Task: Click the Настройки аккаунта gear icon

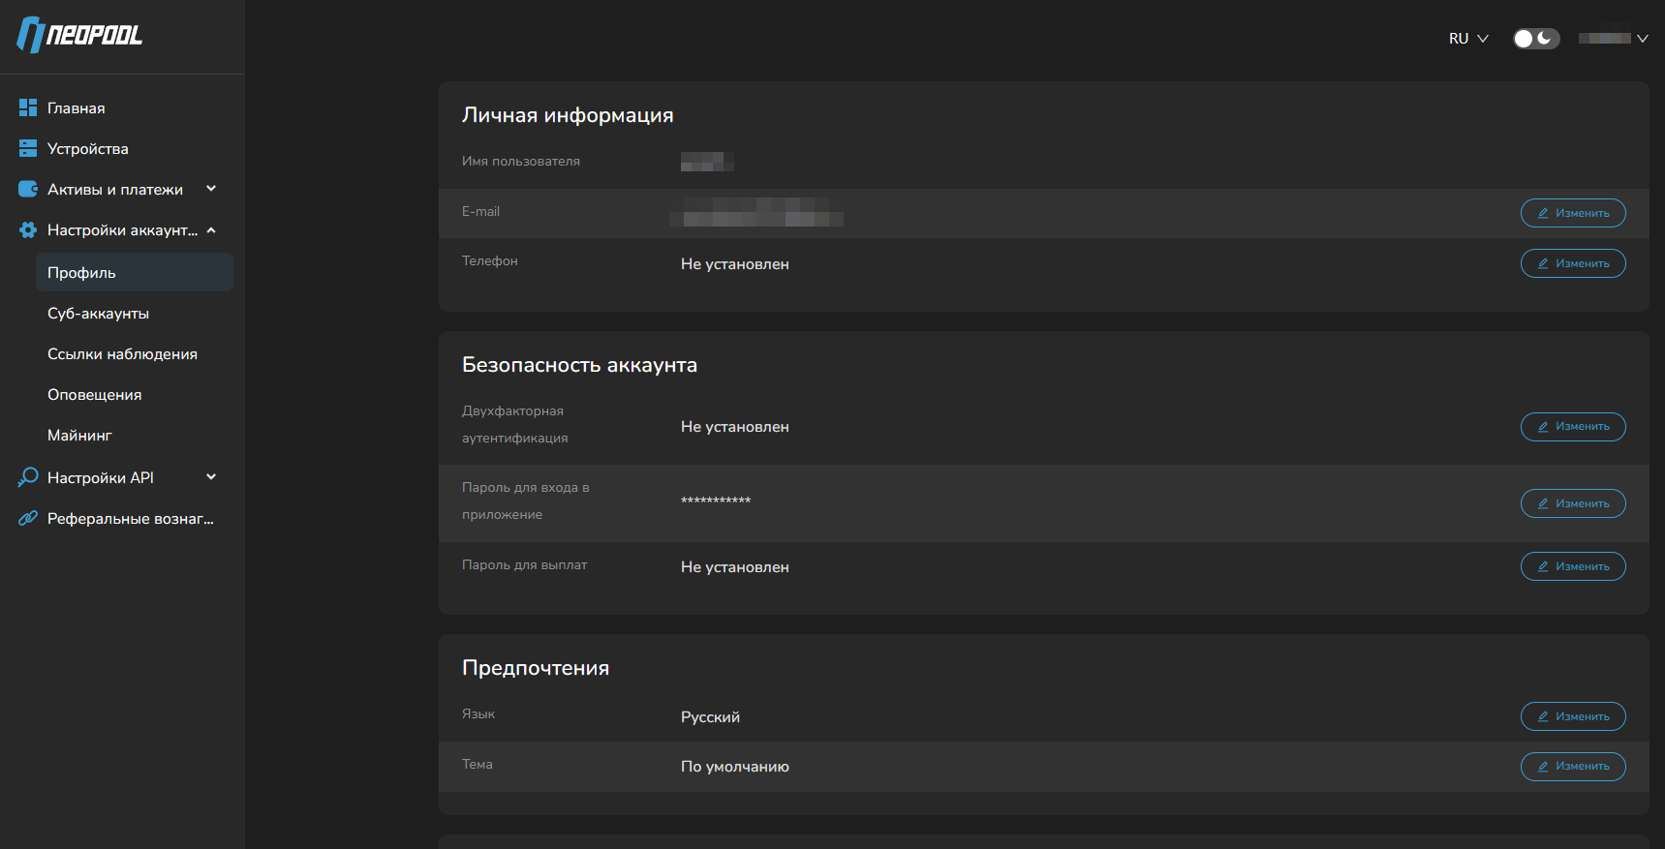Action: point(28,229)
